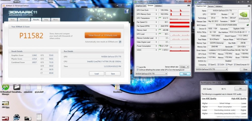Expand the GPU Temperature sensor dropdown arrow
The image size is (252, 121).
point(156,18)
